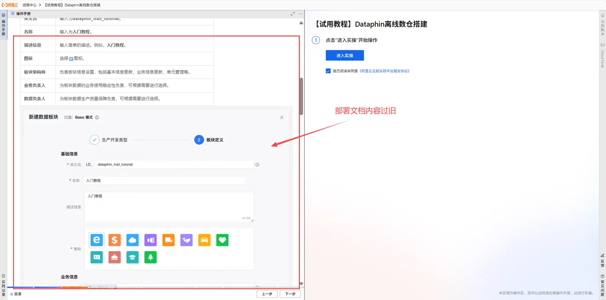The image size is (606, 300).
Task: Select the green heart icon
Action: pos(222,240)
